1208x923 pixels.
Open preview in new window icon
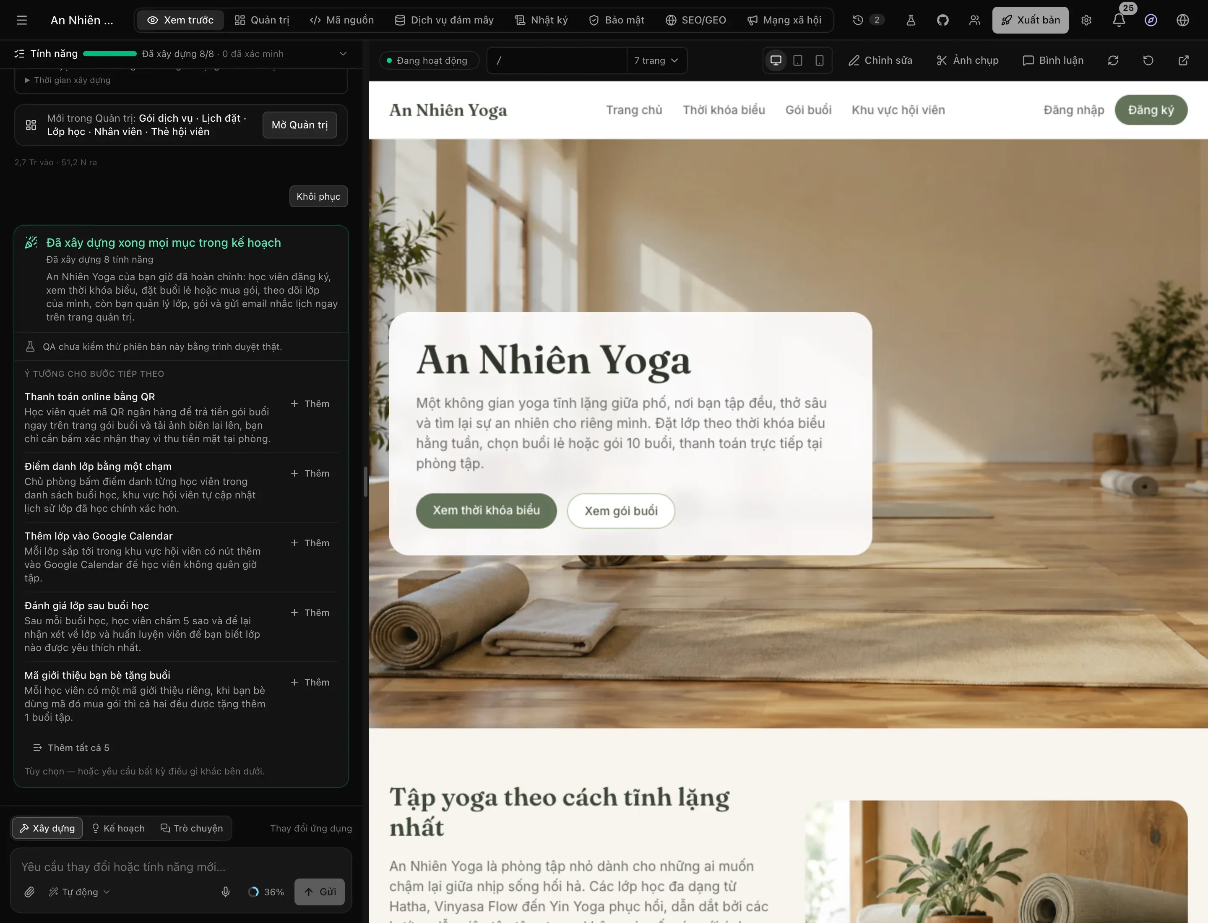pyautogui.click(x=1183, y=60)
